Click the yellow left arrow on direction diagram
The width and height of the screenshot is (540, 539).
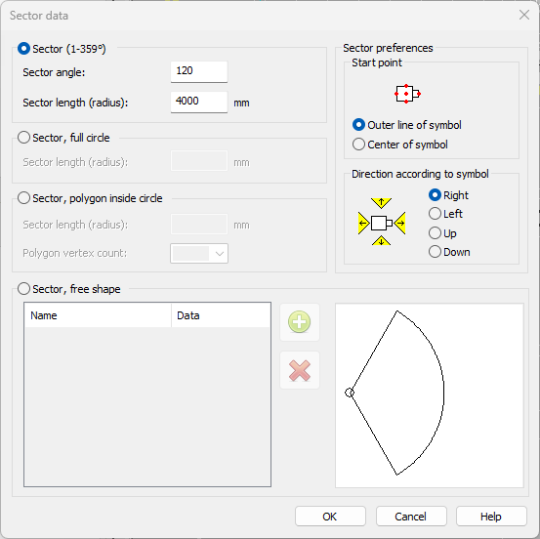coord(363,224)
